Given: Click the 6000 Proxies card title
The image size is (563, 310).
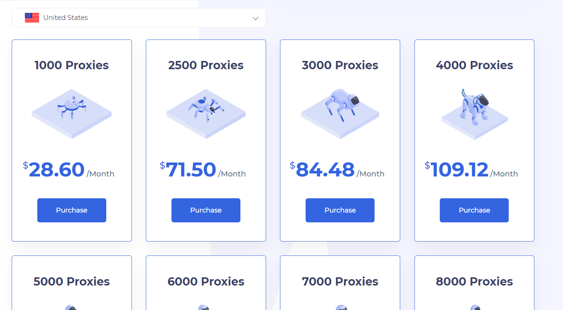Looking at the screenshot, I should (x=206, y=281).
